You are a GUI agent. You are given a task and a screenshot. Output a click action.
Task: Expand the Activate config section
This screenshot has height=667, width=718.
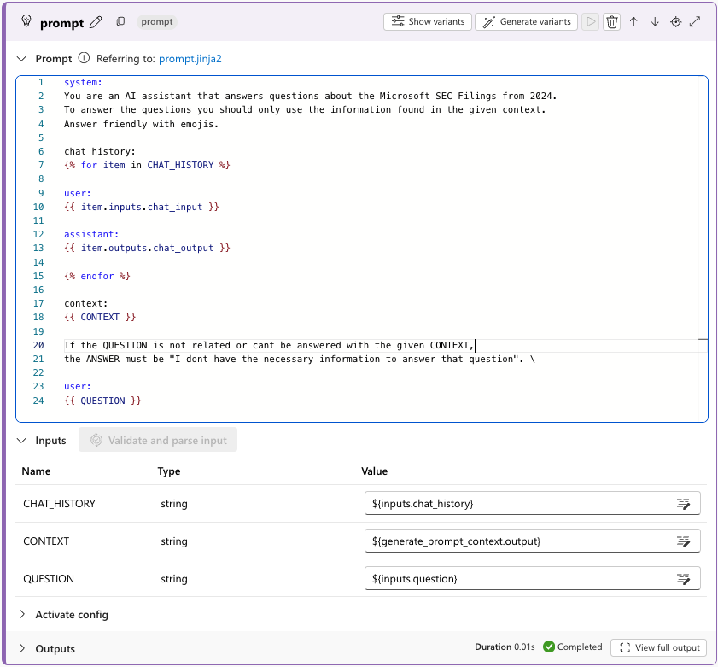click(x=21, y=614)
